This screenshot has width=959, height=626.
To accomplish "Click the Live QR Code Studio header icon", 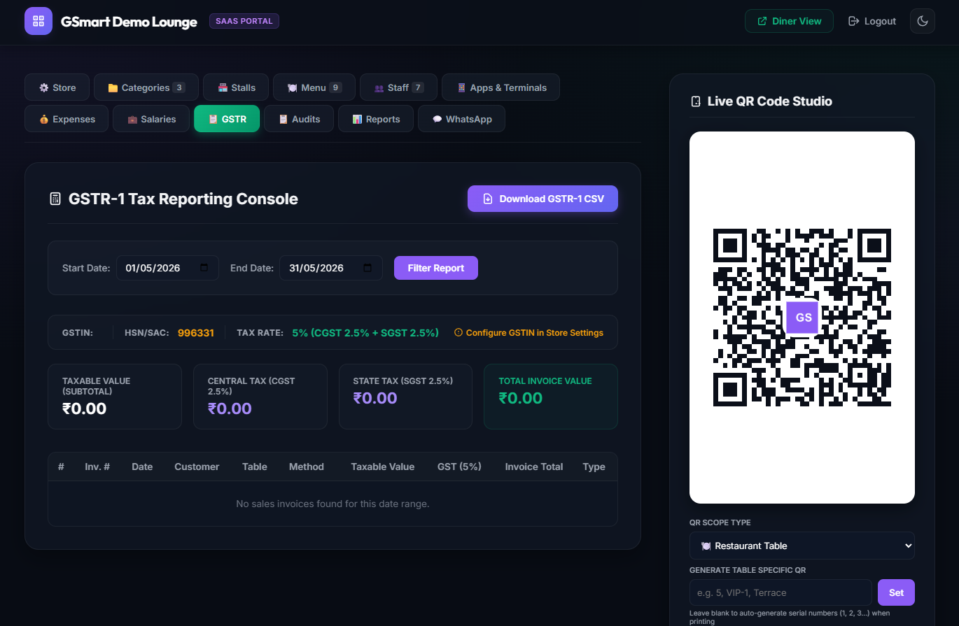I will [x=696, y=101].
